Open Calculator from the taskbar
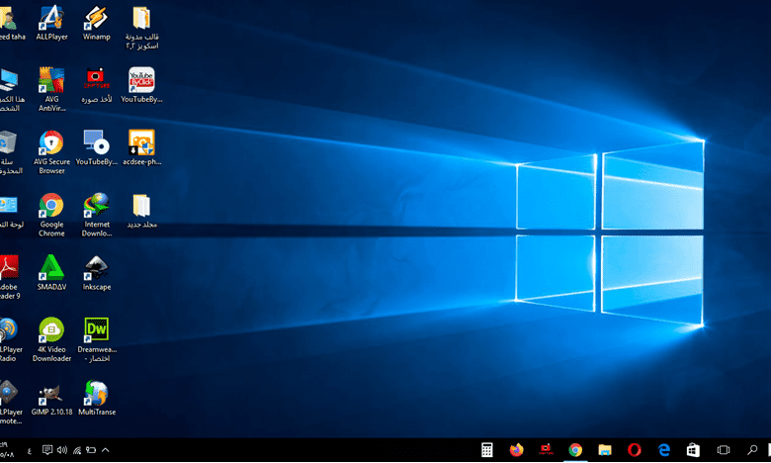 coord(486,450)
